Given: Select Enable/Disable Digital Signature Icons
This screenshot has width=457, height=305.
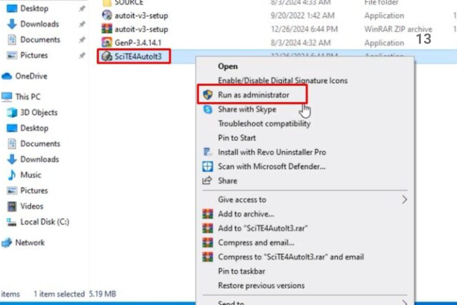Looking at the screenshot, I should pyautogui.click(x=283, y=80).
